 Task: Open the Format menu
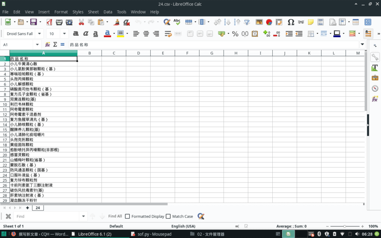(61, 12)
